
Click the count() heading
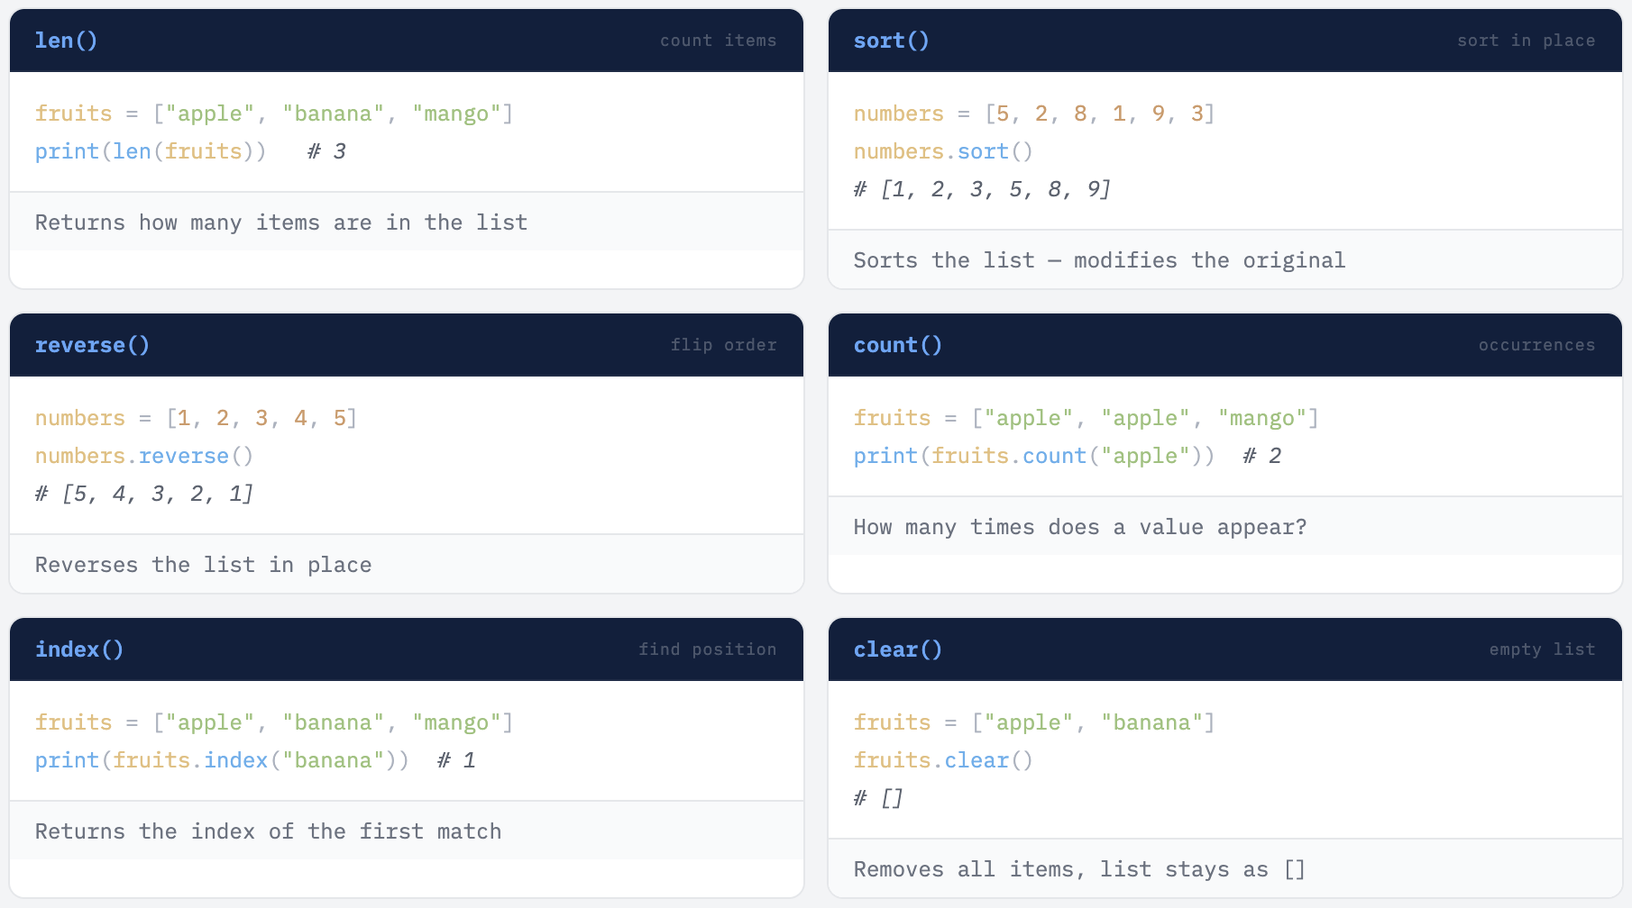897,345
